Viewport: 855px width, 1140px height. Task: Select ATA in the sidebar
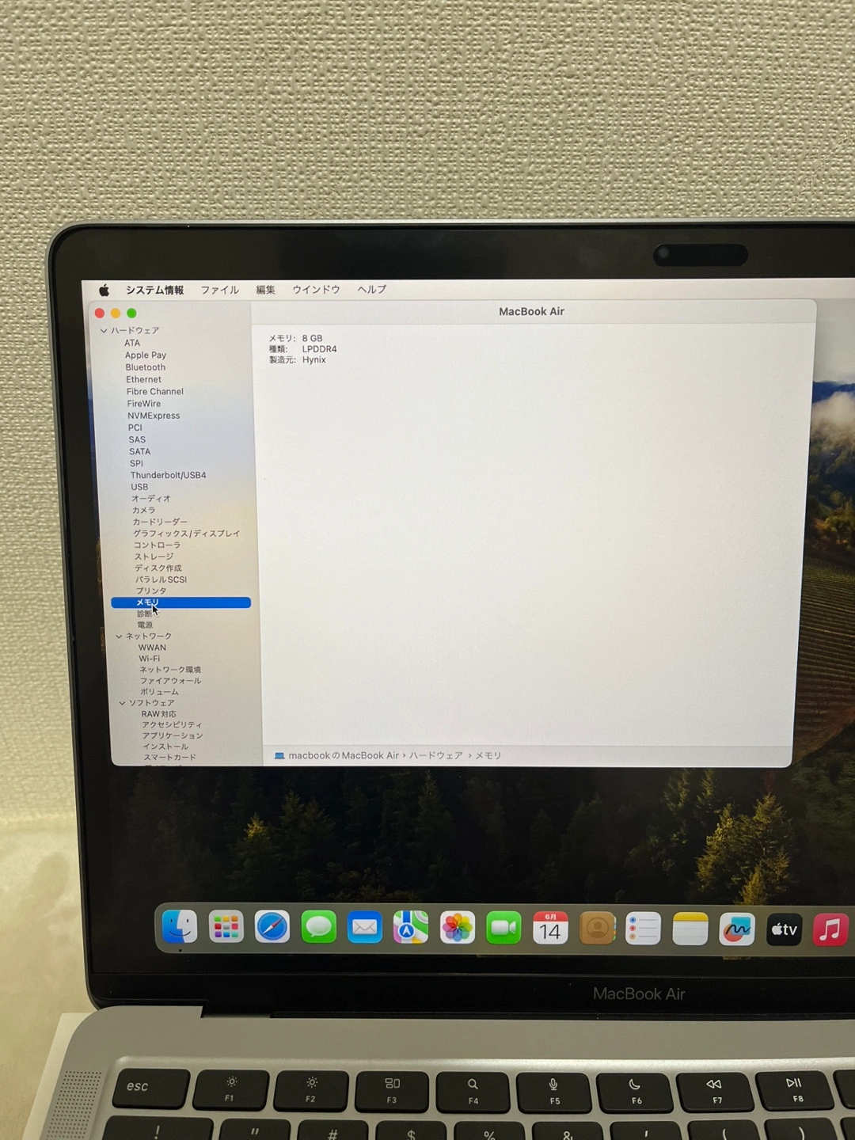tap(132, 343)
